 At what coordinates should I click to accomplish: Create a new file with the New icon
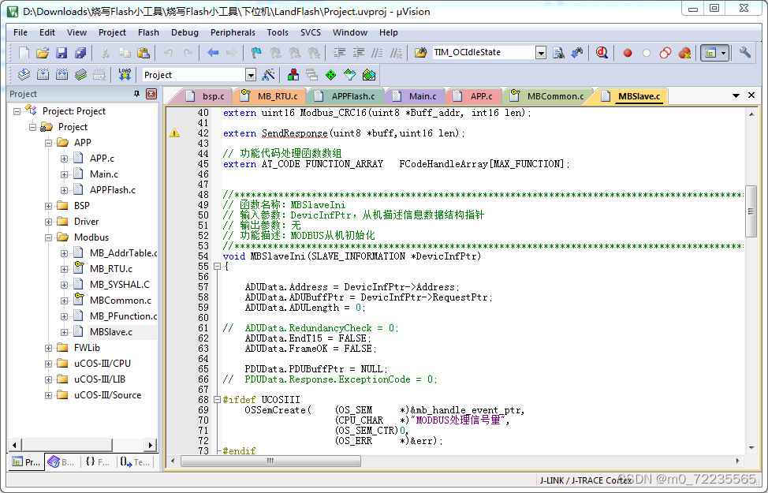pyautogui.click(x=24, y=52)
